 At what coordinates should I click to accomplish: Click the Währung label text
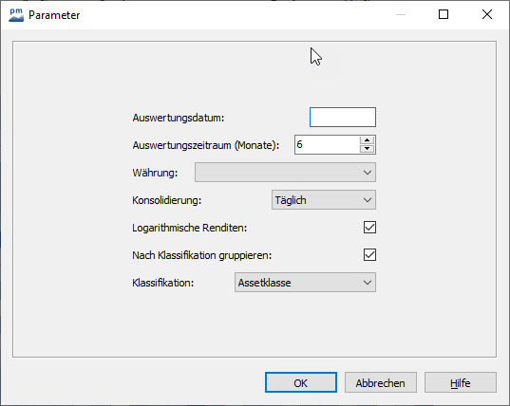pos(155,173)
